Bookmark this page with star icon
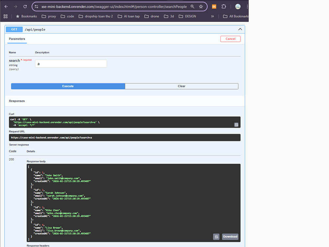The height and width of the screenshot is (247, 329). point(201,7)
